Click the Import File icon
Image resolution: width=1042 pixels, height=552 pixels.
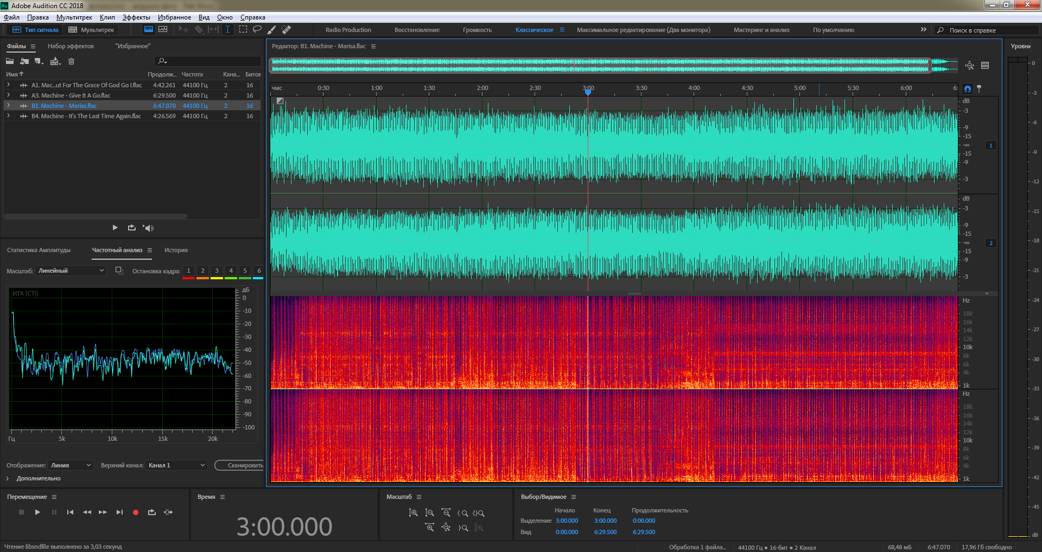pyautogui.click(x=24, y=61)
